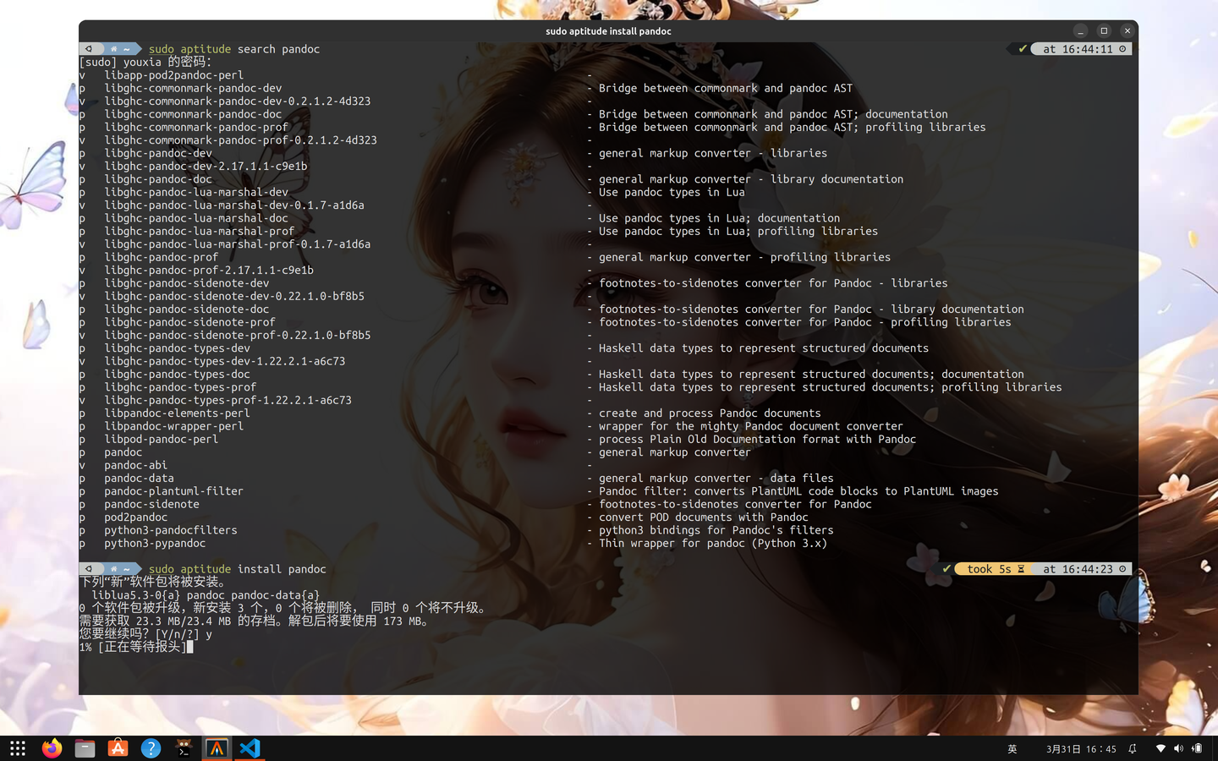
Task: Click the back arrow segment in the prompt
Action: 90,48
